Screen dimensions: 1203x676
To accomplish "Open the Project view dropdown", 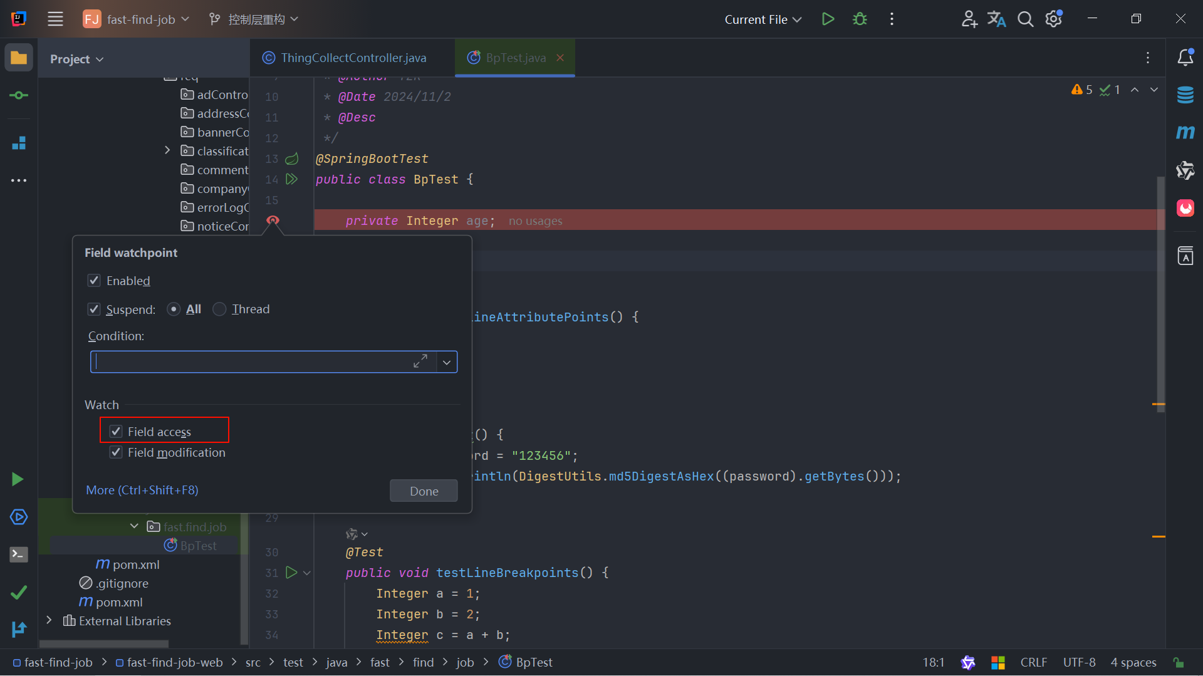I will point(76,59).
